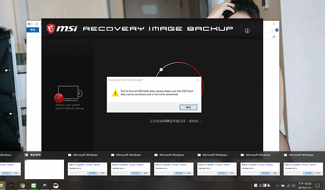This screenshot has height=190, width=325.
Task: Open the clock showing 下午 10:30
Action: pos(305,185)
